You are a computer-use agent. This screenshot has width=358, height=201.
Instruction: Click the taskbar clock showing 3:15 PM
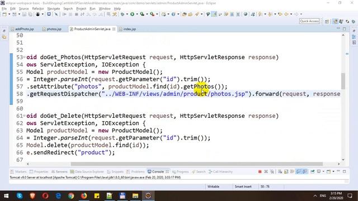click(336, 195)
